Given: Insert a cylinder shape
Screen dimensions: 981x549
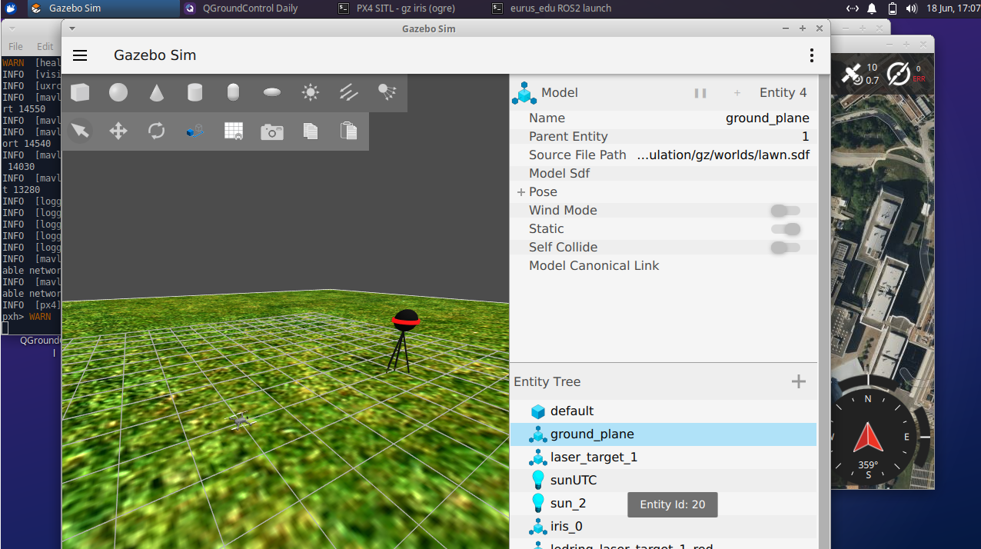Looking at the screenshot, I should coord(195,93).
